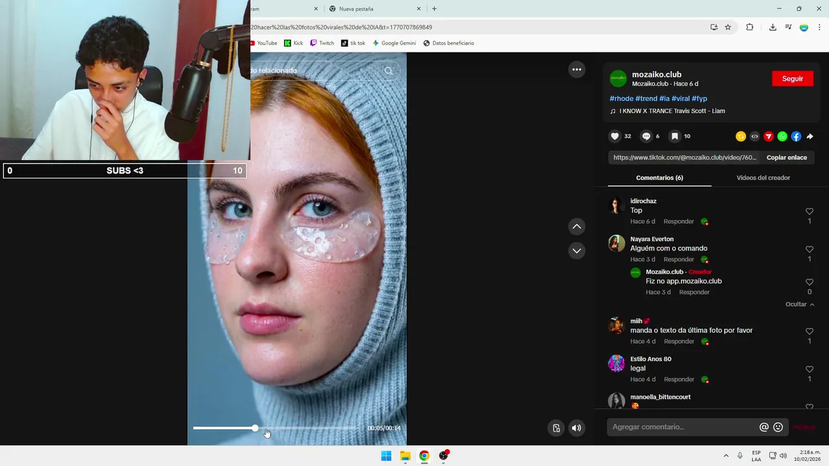Share the video to WhatsApp
Viewport: 829px width, 466px height.
782,137
